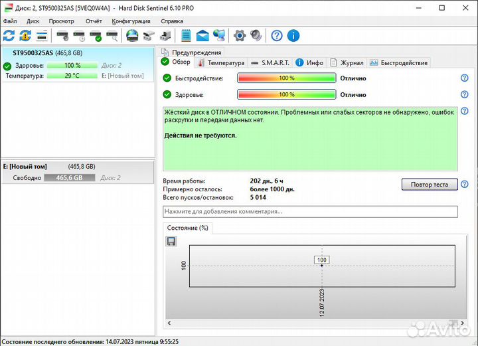Click help icon next to Повтор теста
Screen dimensions: 478x346
464,184
